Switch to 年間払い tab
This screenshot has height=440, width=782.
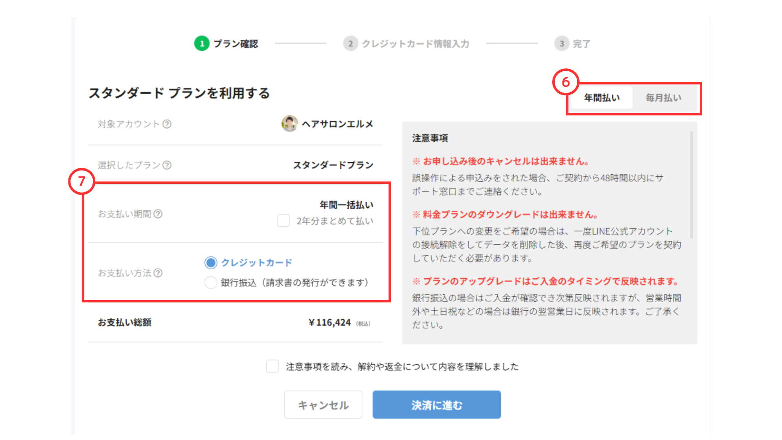click(602, 98)
